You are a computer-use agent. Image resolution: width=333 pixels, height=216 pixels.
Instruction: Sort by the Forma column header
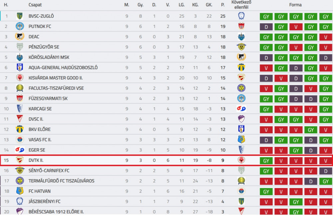coord(295,5)
